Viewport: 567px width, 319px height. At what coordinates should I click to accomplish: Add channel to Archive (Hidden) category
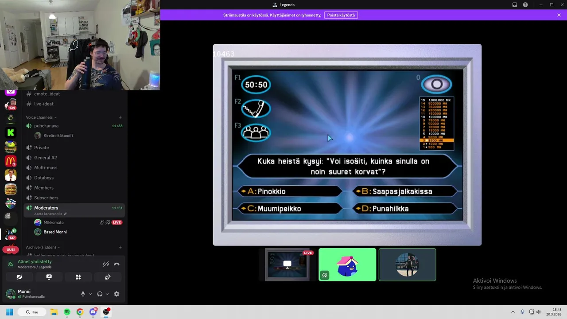120,247
